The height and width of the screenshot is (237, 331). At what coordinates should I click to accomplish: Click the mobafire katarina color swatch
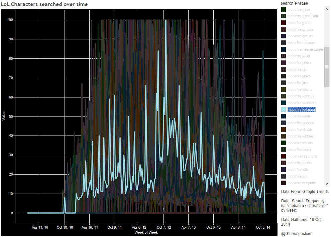pos(284,109)
